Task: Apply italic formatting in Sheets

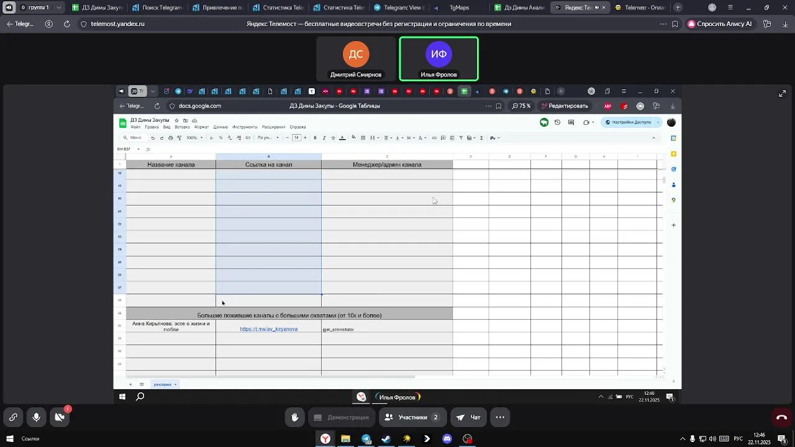Action: pos(324,138)
